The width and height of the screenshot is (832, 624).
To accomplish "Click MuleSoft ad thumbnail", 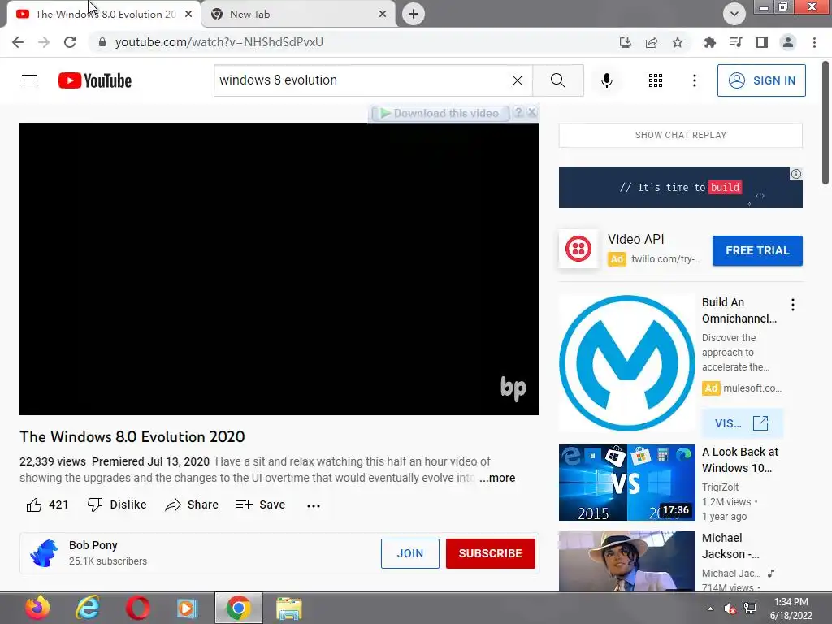I will (x=627, y=363).
